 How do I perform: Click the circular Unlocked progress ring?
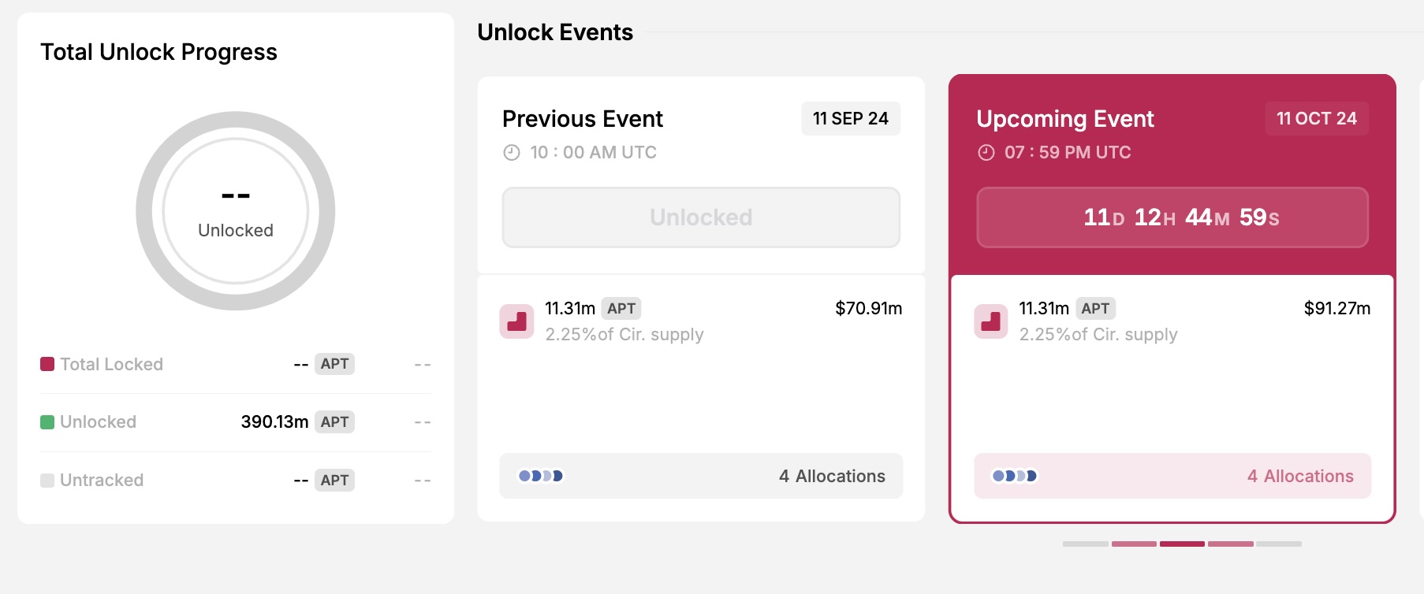(236, 211)
